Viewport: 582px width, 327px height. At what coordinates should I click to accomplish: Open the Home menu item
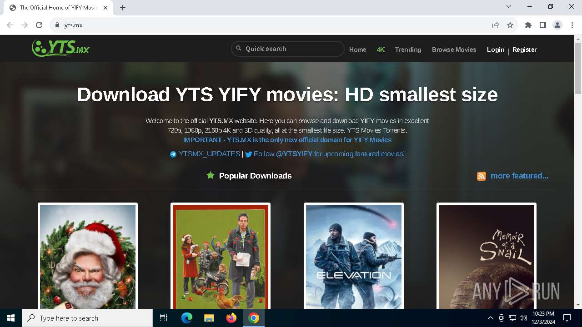click(x=357, y=50)
